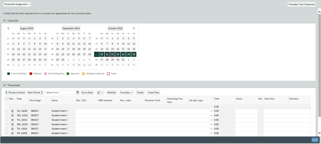The image size is (321, 144).
Task: Open the Printable Time Statement
Action: 301,4
